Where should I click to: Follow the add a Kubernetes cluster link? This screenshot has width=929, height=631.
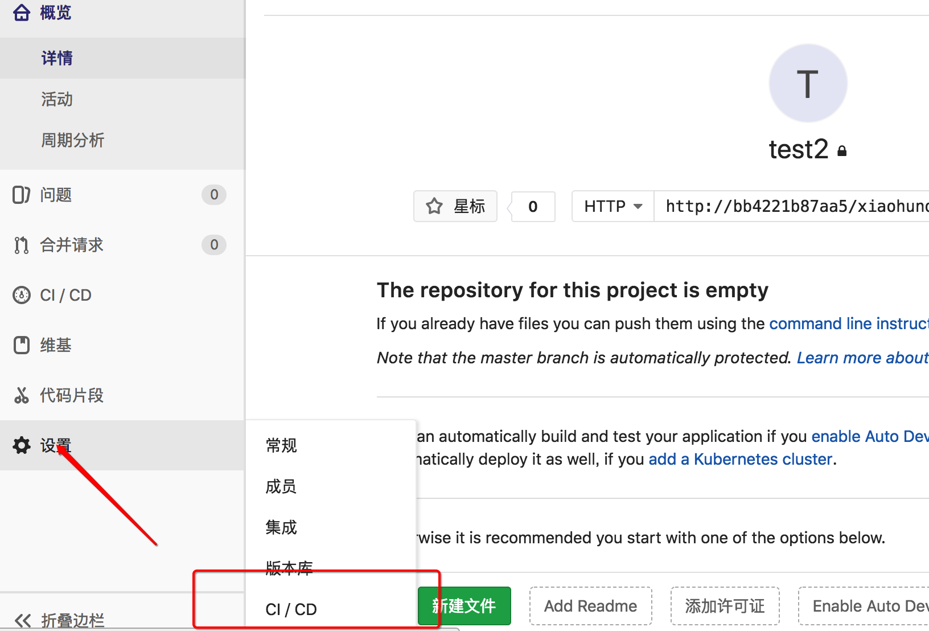click(x=740, y=459)
